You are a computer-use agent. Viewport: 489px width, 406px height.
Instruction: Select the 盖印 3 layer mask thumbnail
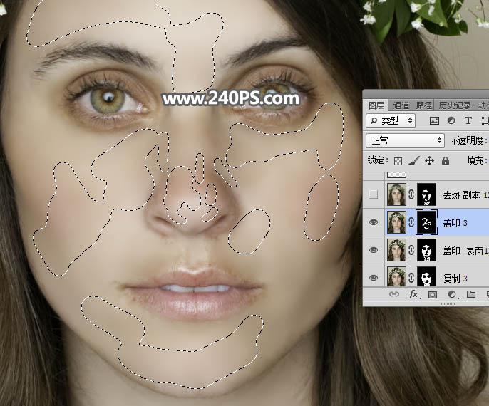[426, 222]
